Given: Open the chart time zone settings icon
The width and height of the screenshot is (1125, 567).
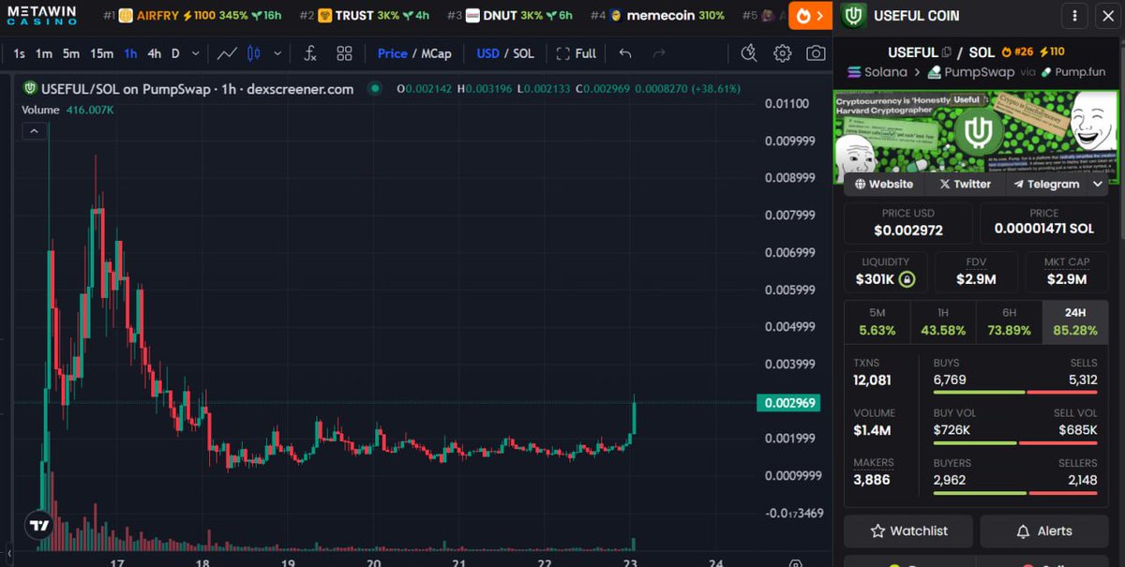Looking at the screenshot, I should click(x=796, y=564).
